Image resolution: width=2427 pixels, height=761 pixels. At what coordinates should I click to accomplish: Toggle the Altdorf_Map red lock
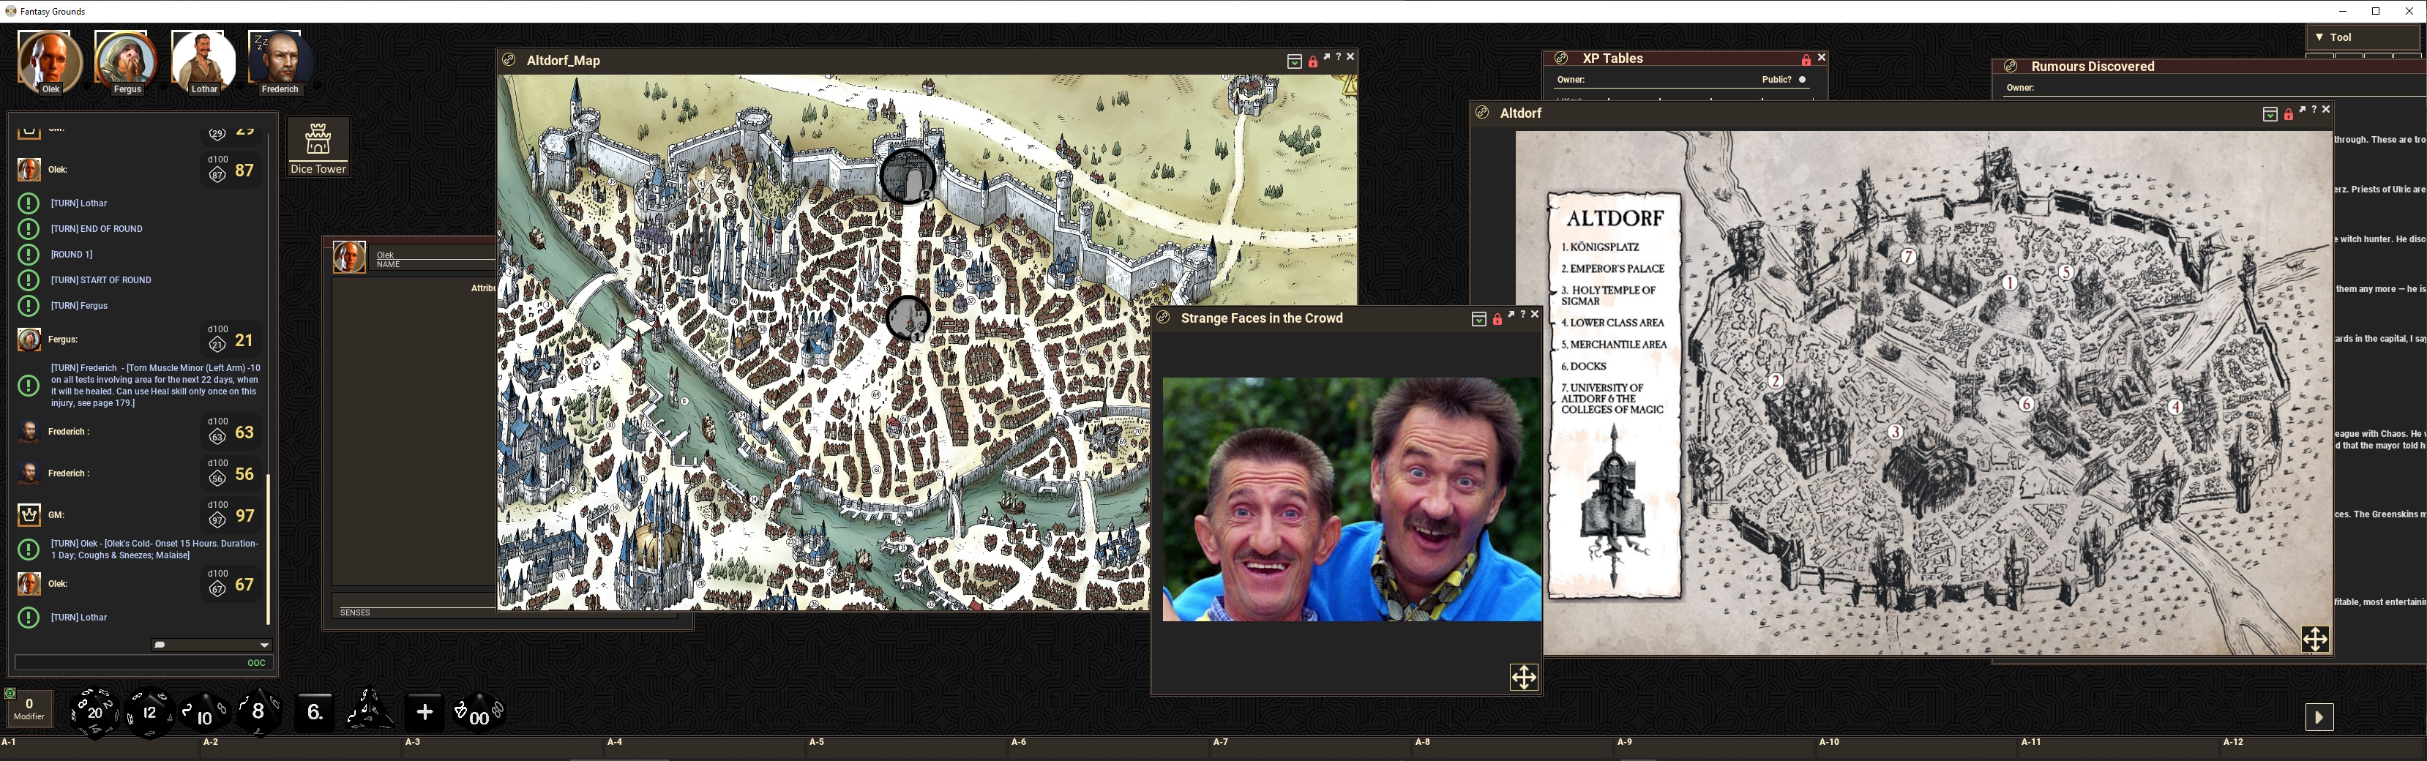[1312, 61]
